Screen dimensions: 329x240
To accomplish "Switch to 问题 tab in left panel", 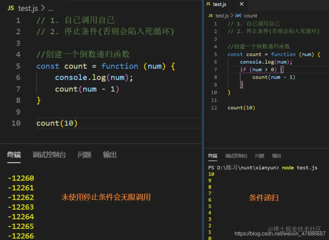I will coord(84,155).
